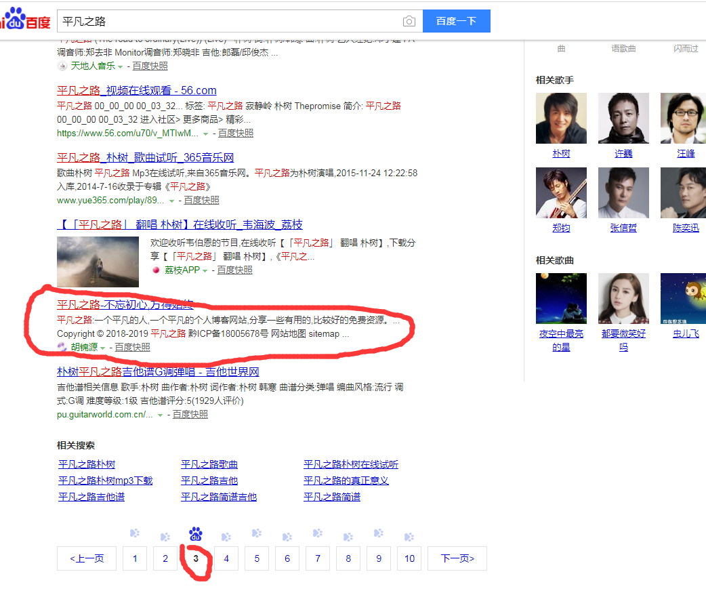This screenshot has height=593, width=706.
Task: Click the paw icon above page 10
Action: tap(409, 537)
